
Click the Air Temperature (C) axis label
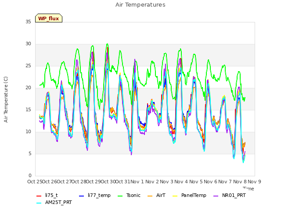[x=6, y=99]
